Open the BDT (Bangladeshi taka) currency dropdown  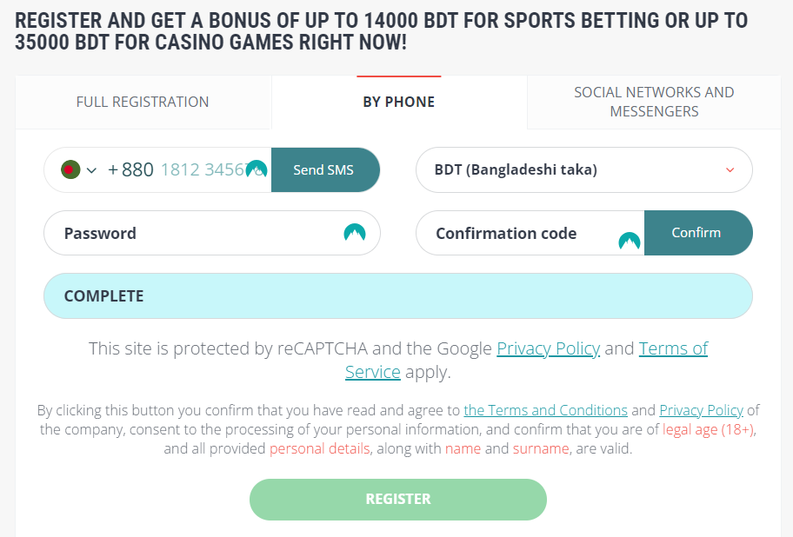tap(574, 169)
